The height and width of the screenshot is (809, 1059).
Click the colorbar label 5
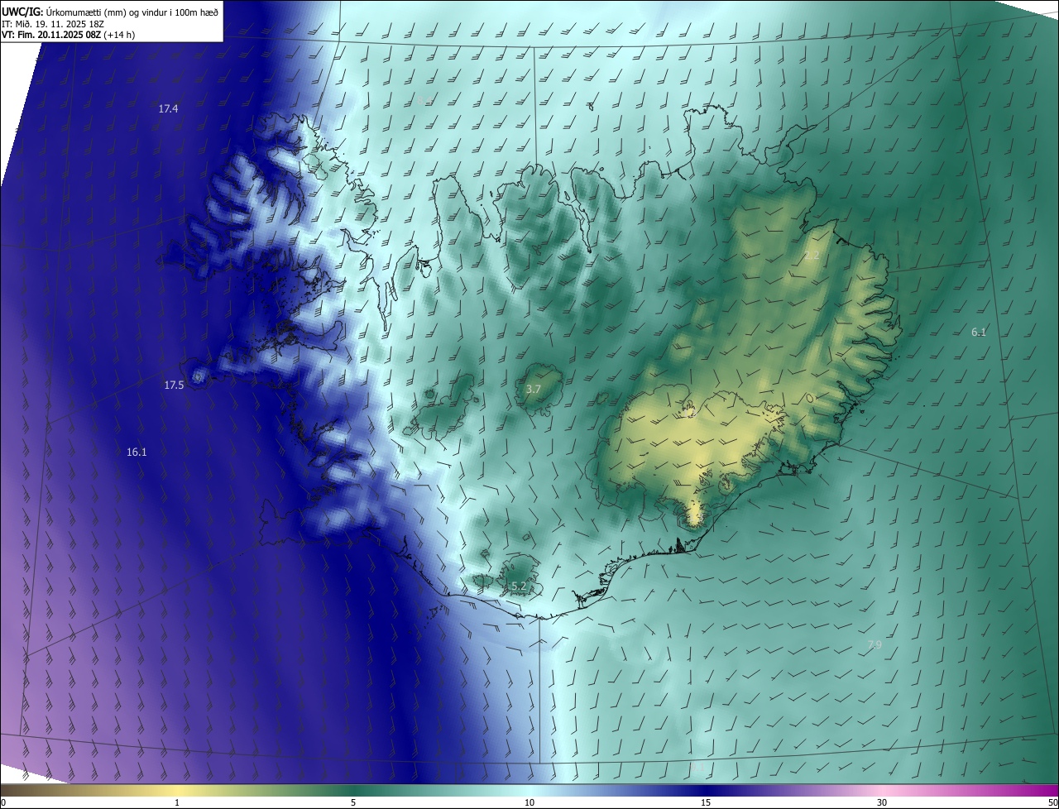(x=353, y=803)
